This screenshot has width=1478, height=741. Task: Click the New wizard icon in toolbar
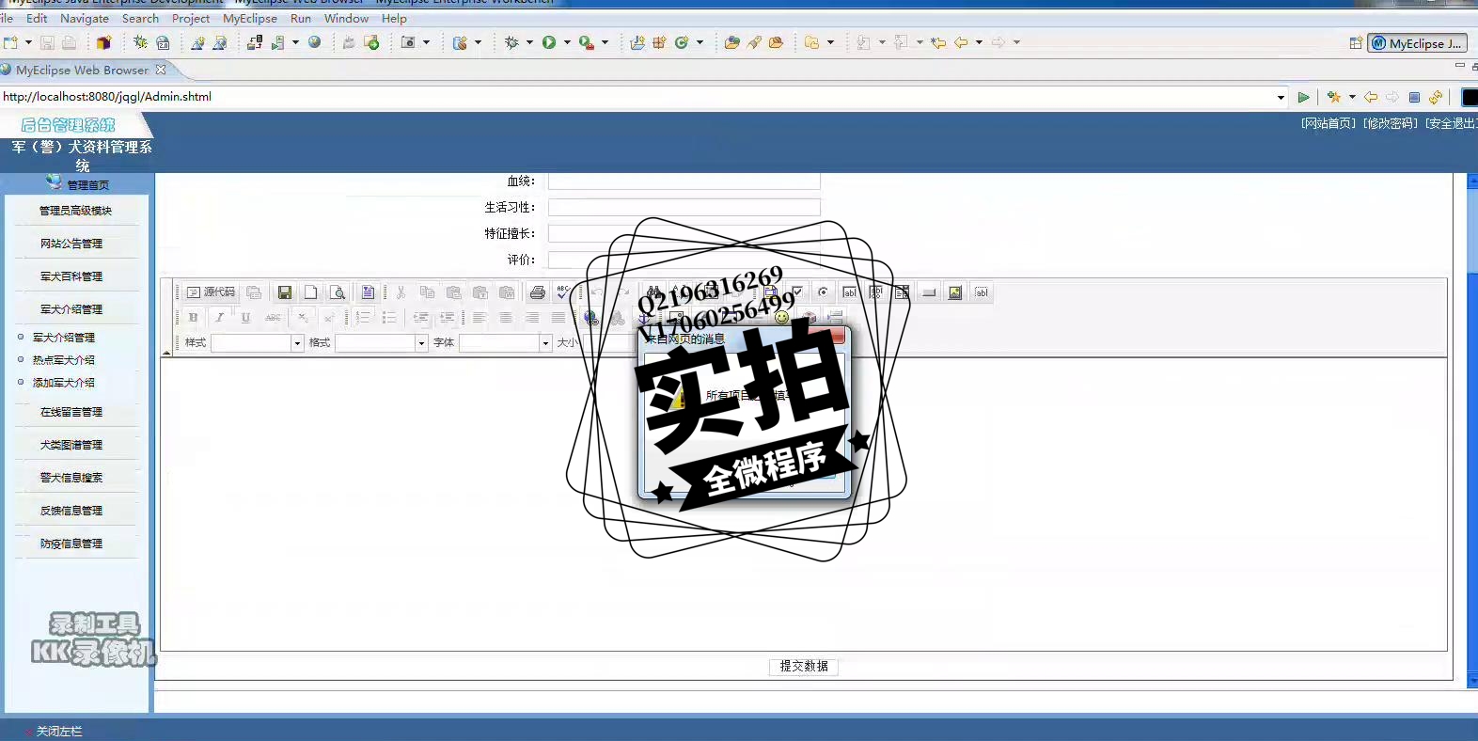pos(10,42)
